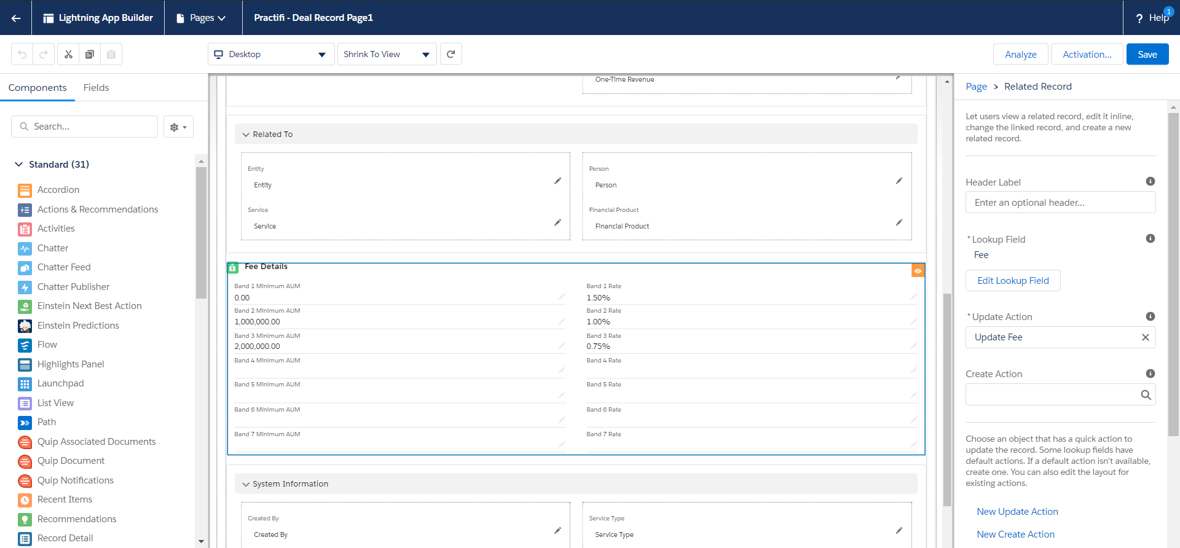Refresh the canvas preview
The image size is (1180, 548).
click(x=451, y=54)
